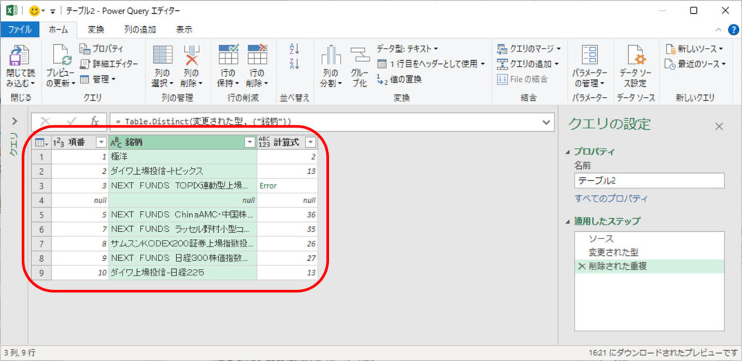Delete the Removed Duplicates step with its X

point(582,266)
